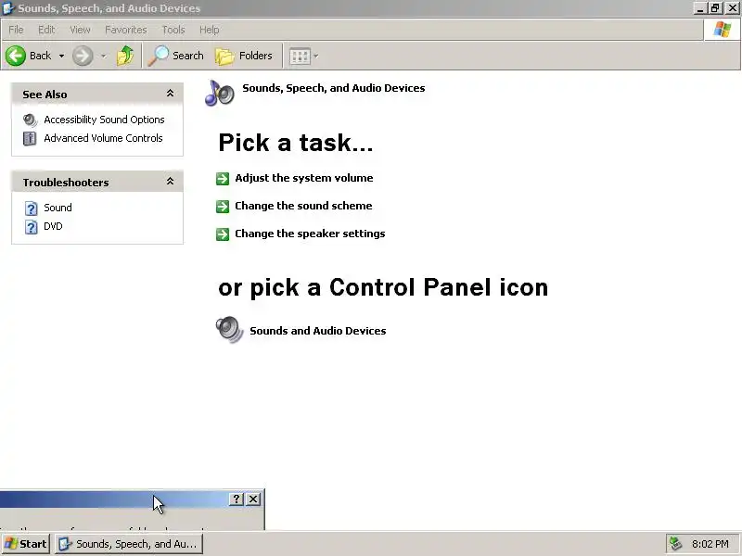The width and height of the screenshot is (742, 556).
Task: Select Change the sound scheme task
Action: click(x=303, y=206)
